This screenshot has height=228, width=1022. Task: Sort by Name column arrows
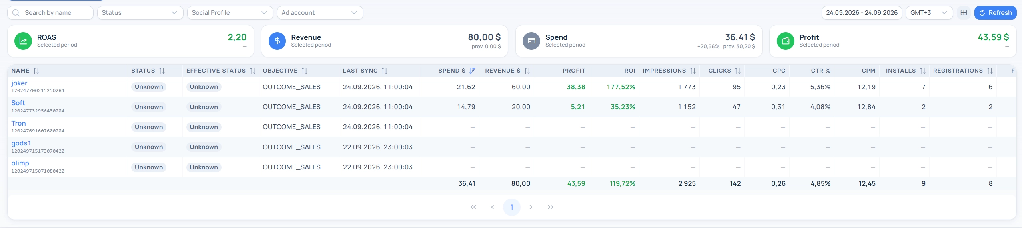36,71
